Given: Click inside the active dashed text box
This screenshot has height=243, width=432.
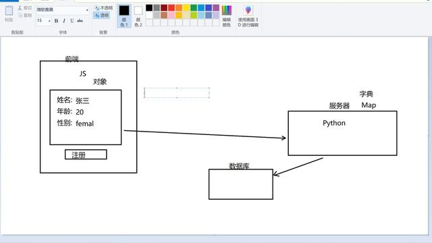Looking at the screenshot, I should click(x=177, y=93).
